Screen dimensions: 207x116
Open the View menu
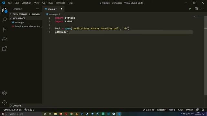[37, 3]
